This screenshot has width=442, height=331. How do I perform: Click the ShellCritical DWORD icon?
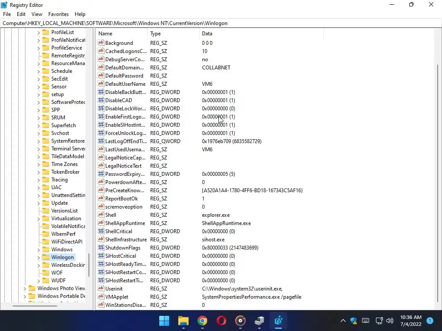101,231
